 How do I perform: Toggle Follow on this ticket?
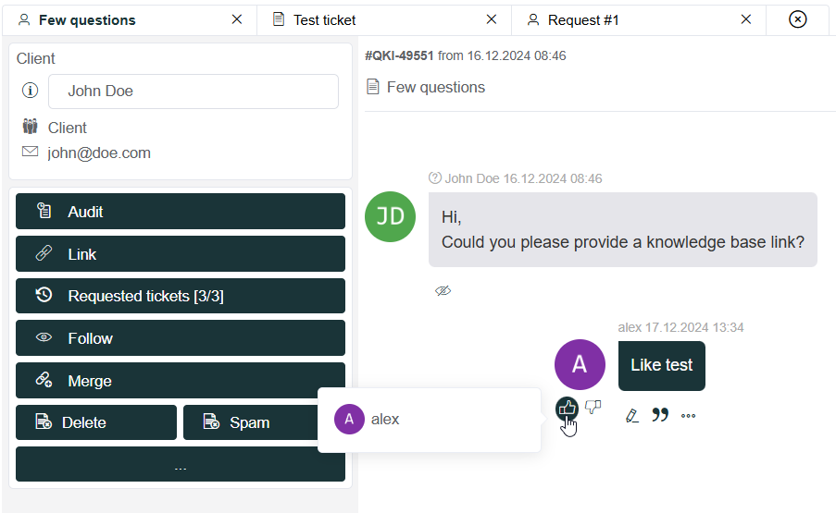point(181,338)
